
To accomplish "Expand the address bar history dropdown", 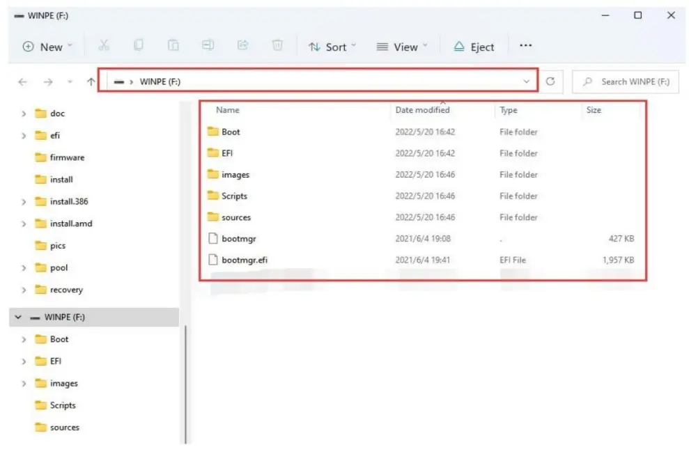I will pos(526,81).
